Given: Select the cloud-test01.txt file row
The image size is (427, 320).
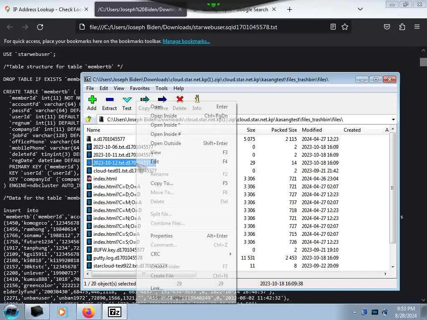Looking at the screenshot, I should [125, 170].
